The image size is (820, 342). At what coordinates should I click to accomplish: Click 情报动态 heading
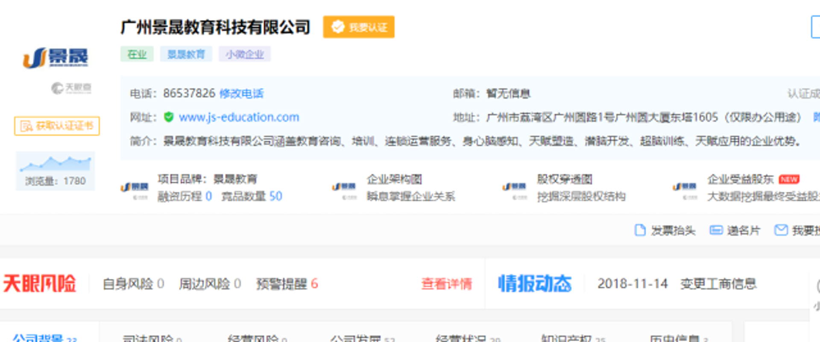535,284
